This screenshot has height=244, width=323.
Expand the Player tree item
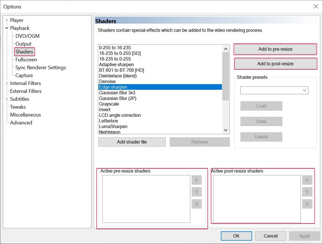[6, 20]
